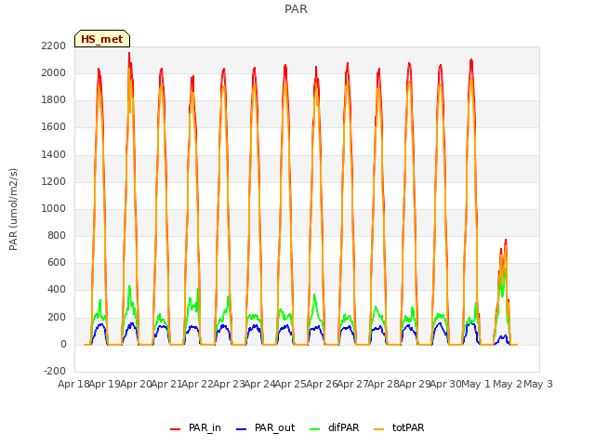595x446 pixels.
Task: Select the PAR_out legend label
Action: click(275, 427)
